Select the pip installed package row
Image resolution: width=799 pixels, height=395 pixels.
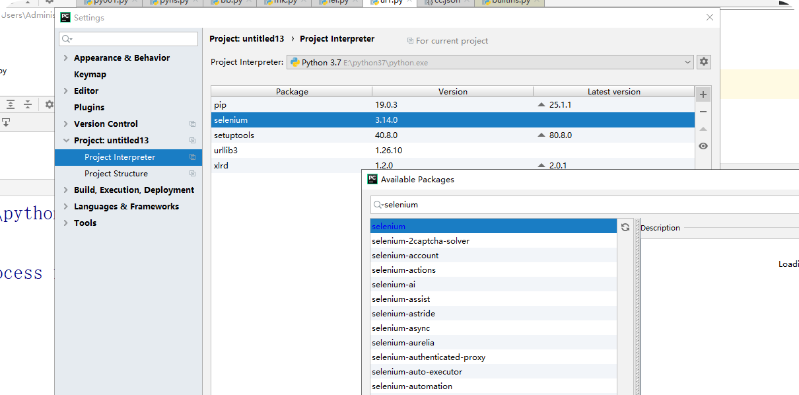pyautogui.click(x=453, y=105)
